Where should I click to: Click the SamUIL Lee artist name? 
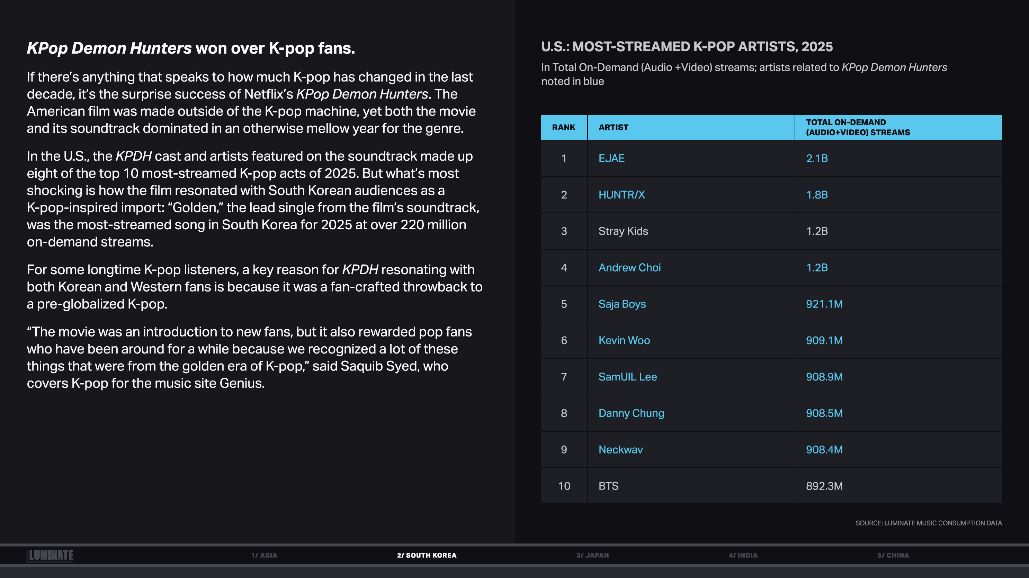point(627,377)
